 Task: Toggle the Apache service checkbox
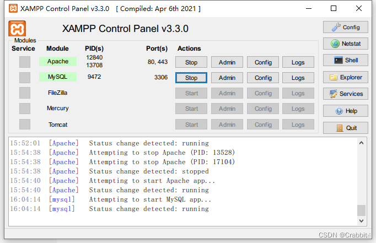tap(25, 62)
